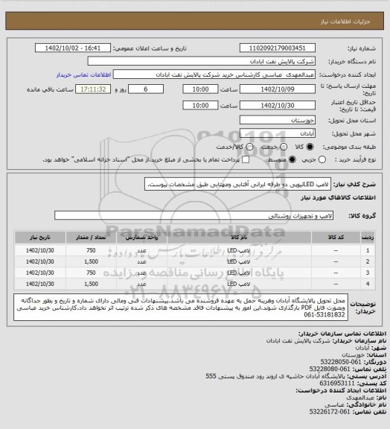This screenshot has width=390, height=429.
Task: Click لامپ LED name in row 4
Action: 239,284
